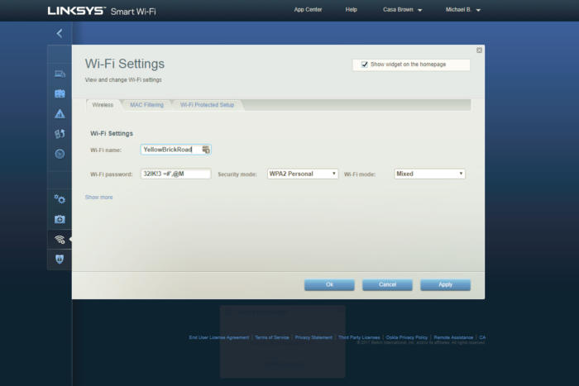Open the Security shield icon in sidebar
This screenshot has height=386, width=579.
coord(60,259)
